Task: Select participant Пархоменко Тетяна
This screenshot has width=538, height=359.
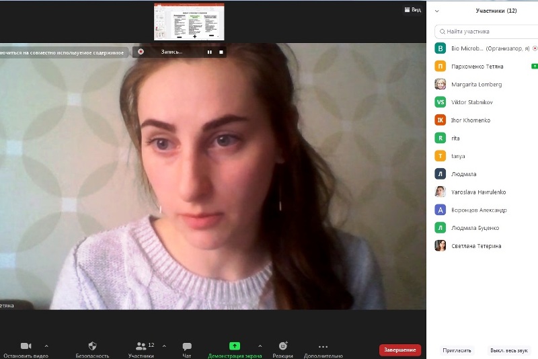Action: [486, 66]
